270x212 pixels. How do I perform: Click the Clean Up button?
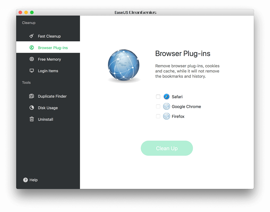point(167,148)
